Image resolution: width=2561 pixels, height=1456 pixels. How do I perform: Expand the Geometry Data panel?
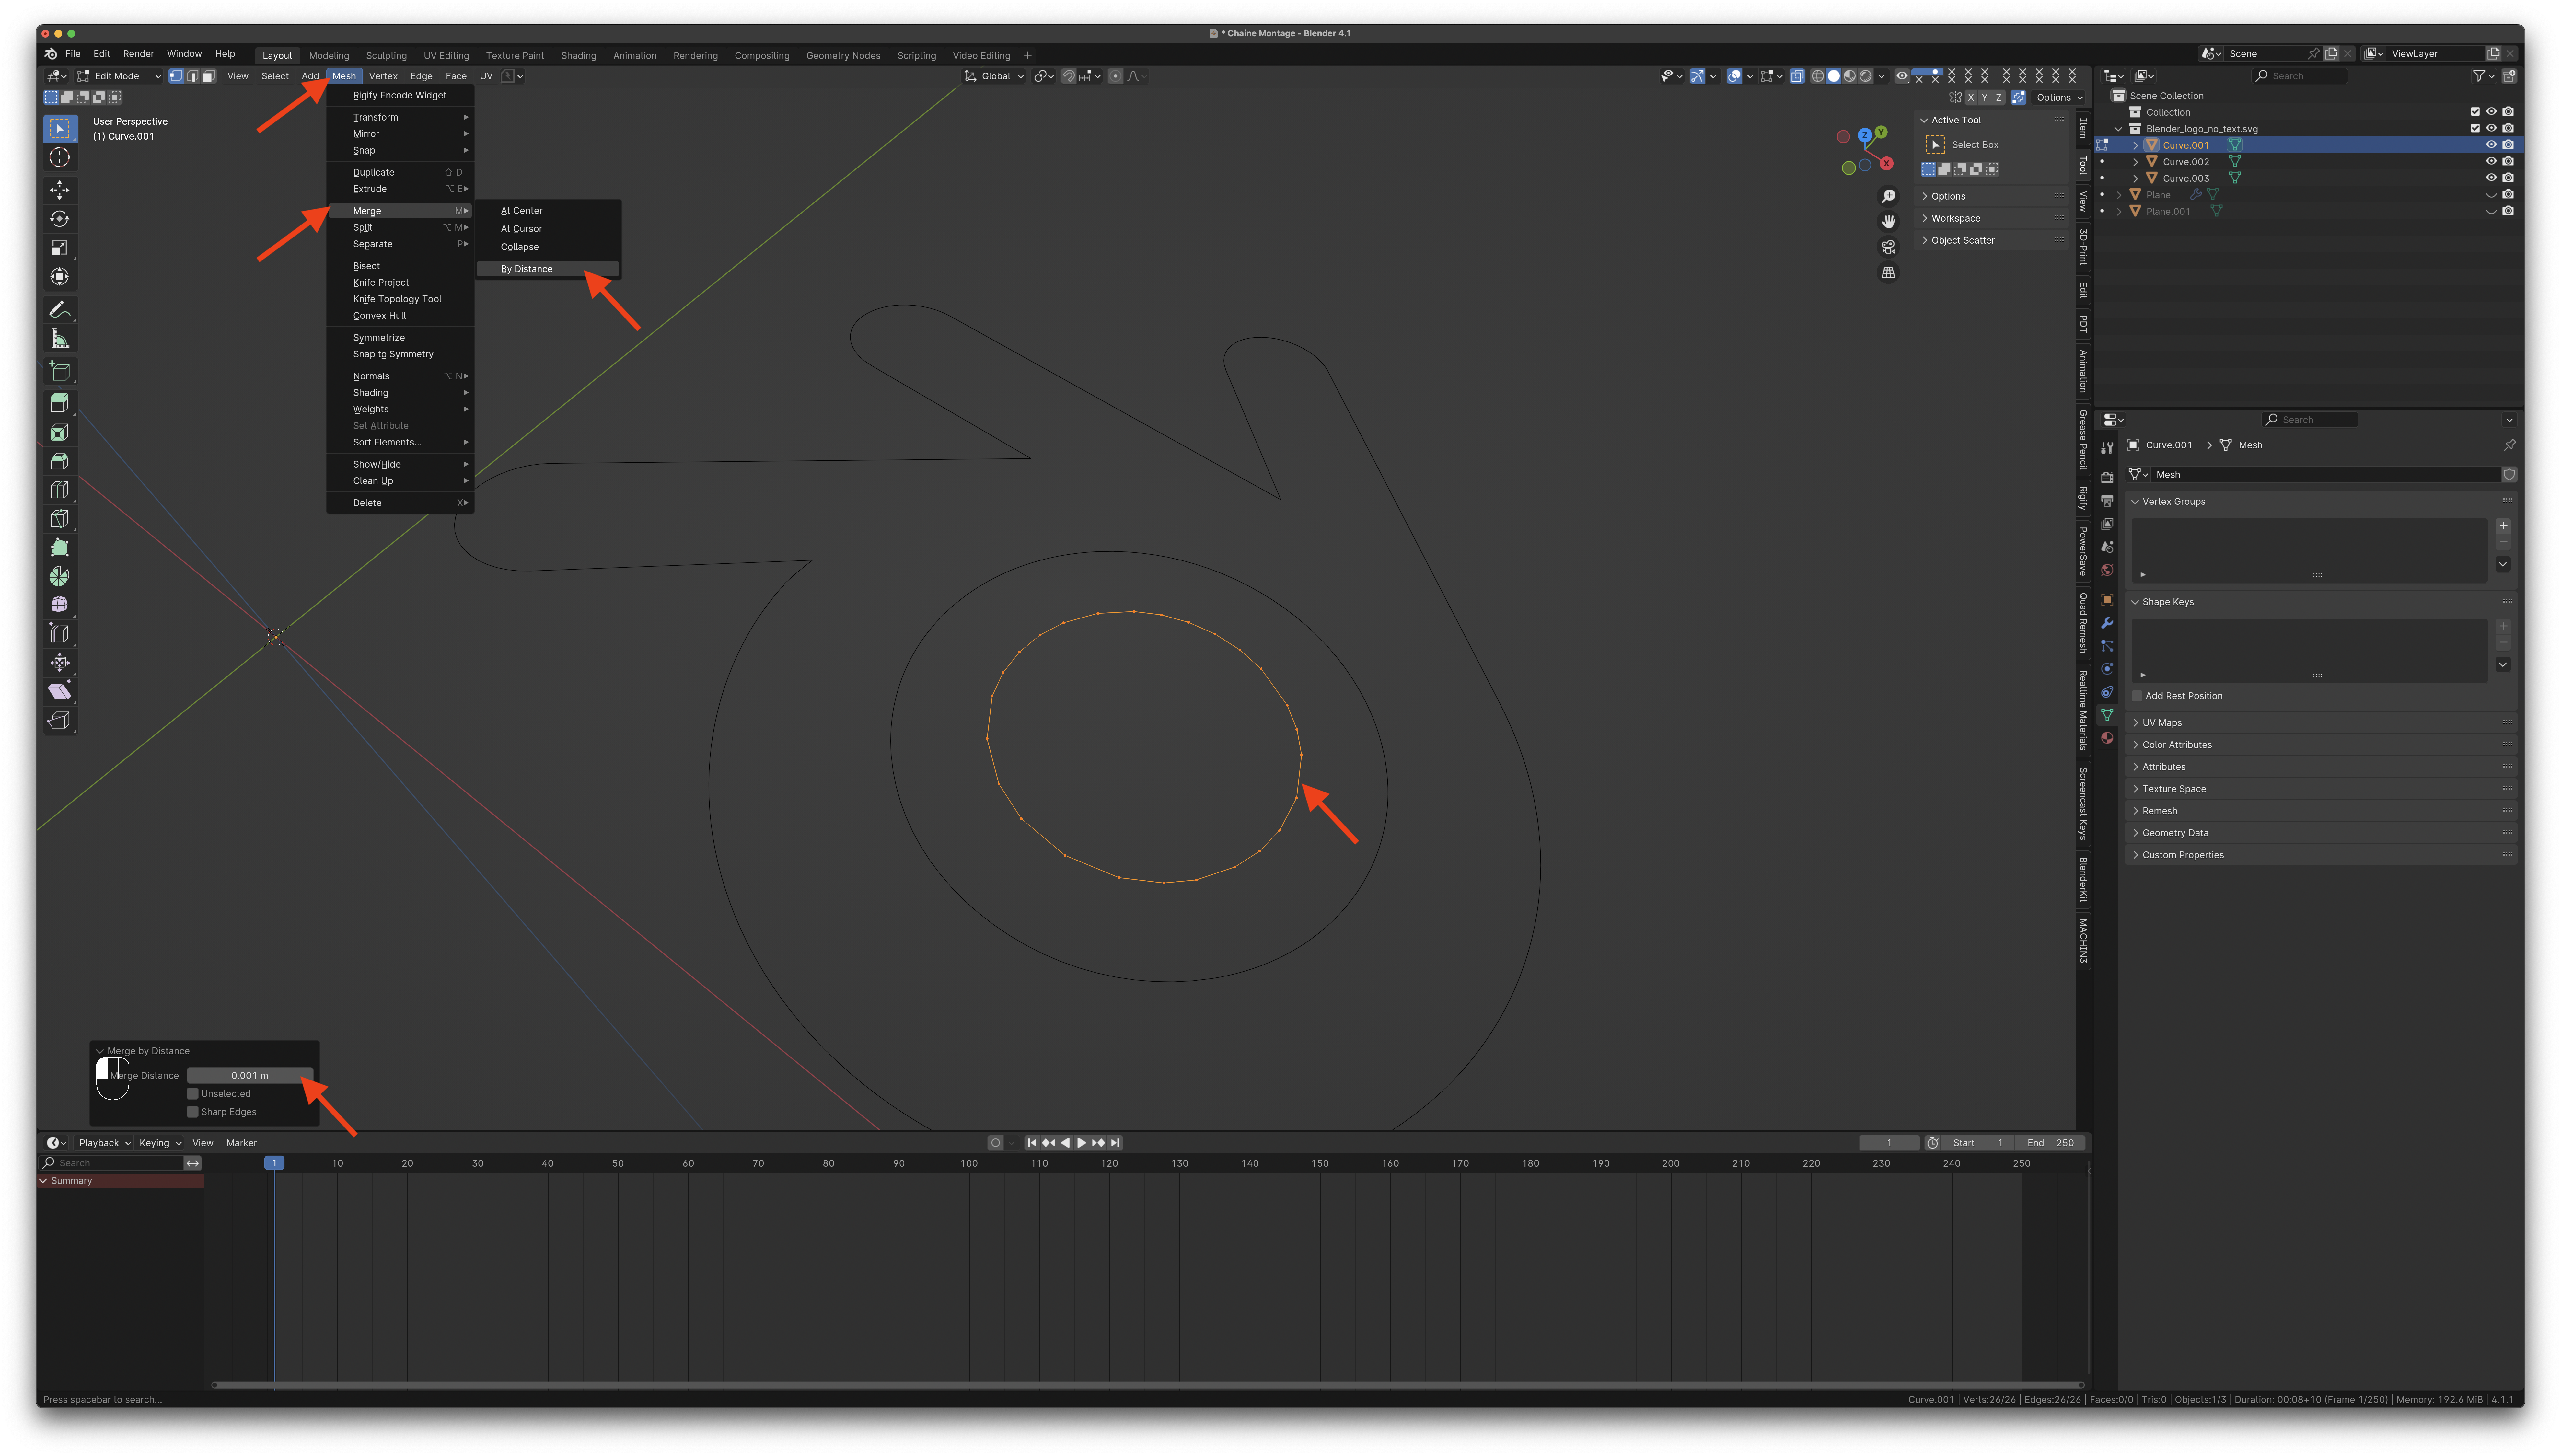coord(2320,833)
